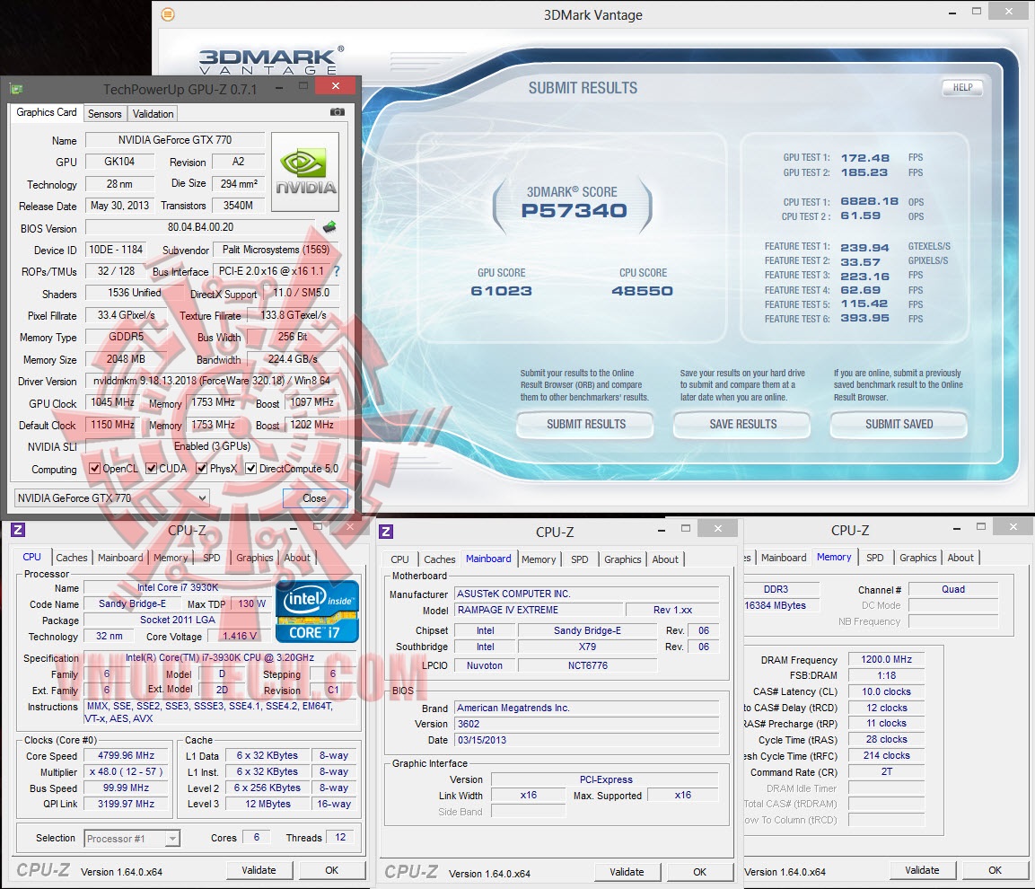Screen dimensions: 1035x889
Task: Click SUBMIT SAVED button in 3DMark
Action: coord(899,424)
